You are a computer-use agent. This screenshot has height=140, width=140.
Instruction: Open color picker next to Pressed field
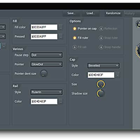(x=61, y=36)
